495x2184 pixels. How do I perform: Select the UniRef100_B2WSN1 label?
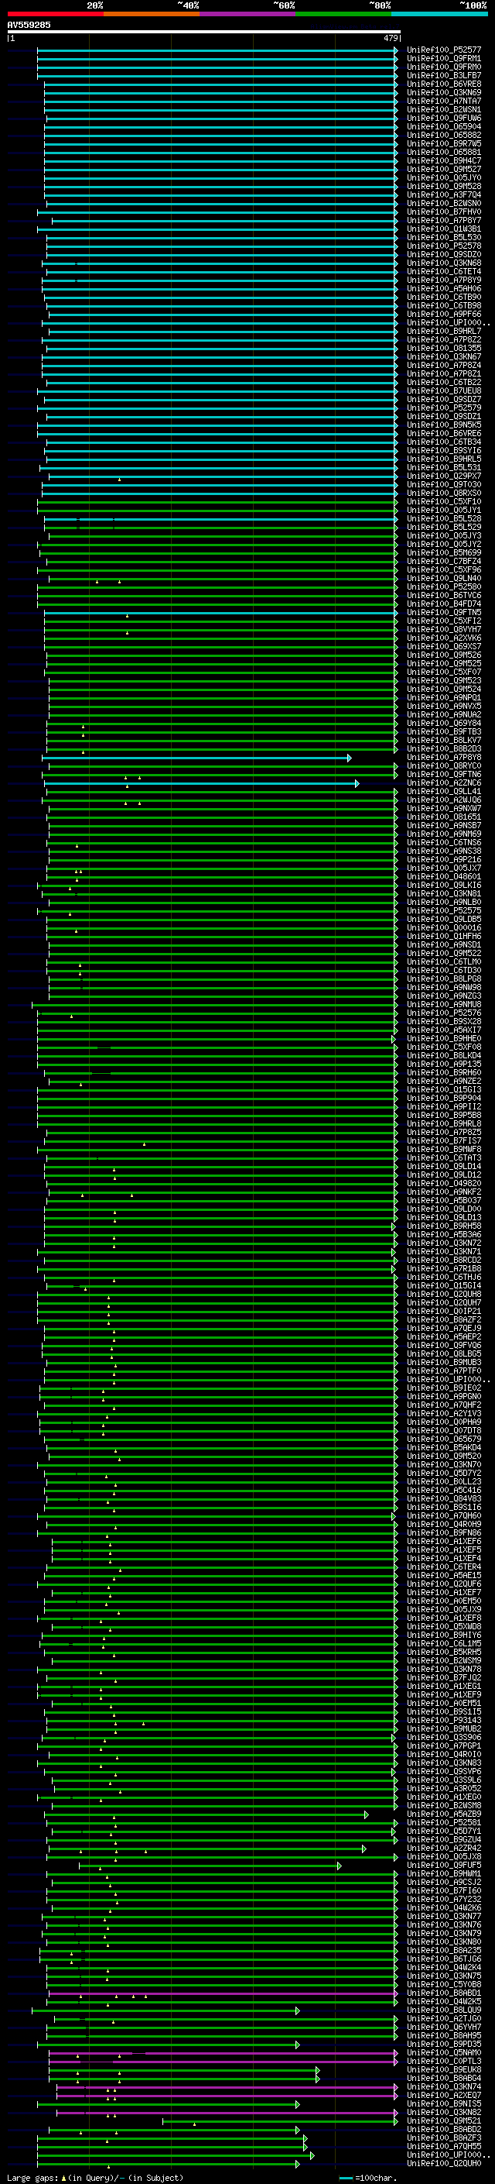[x=444, y=109]
